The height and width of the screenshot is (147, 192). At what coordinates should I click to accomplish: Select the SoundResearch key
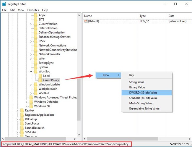[x=35, y=128]
